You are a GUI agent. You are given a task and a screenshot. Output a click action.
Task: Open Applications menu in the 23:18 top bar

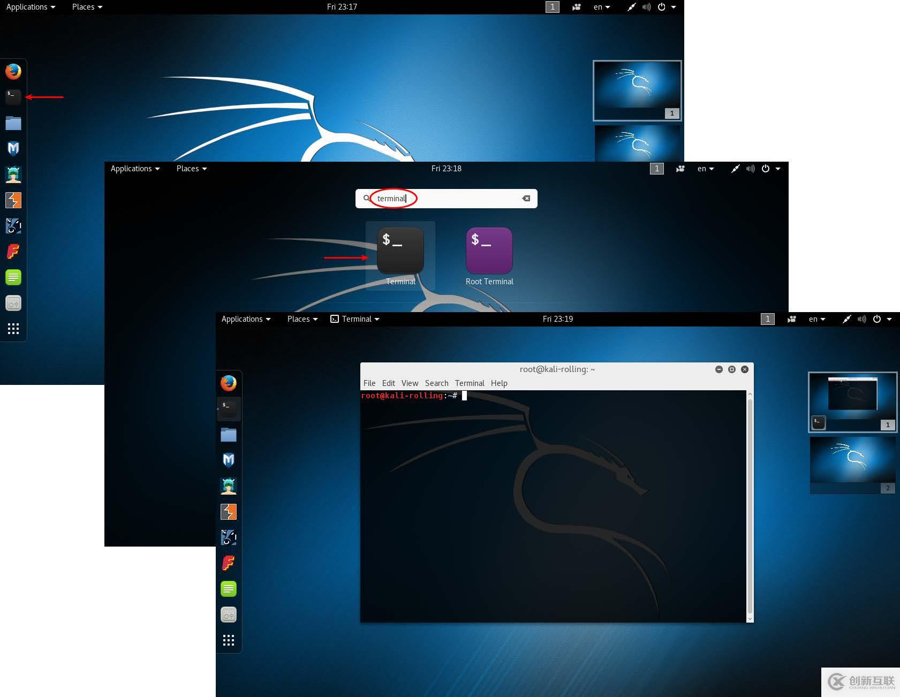coord(135,169)
